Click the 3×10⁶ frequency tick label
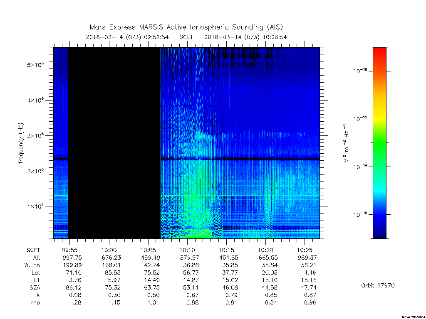This screenshot has height=319, width=426. point(35,135)
